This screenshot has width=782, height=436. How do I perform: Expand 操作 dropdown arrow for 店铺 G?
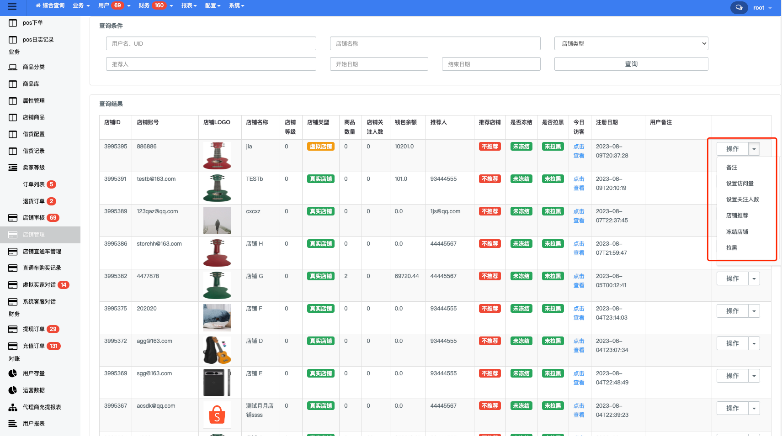point(754,278)
